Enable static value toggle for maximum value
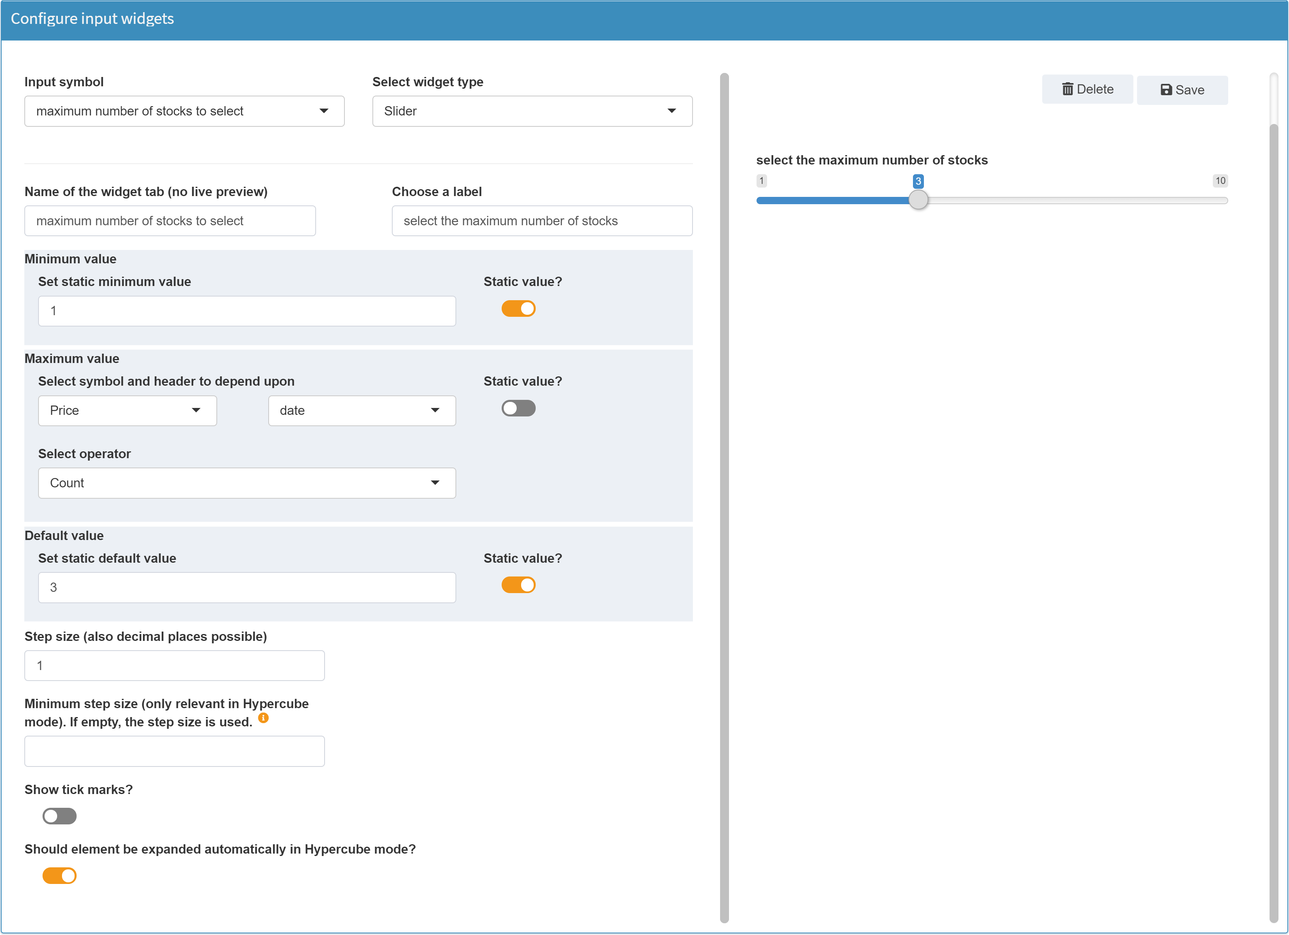 pos(518,408)
